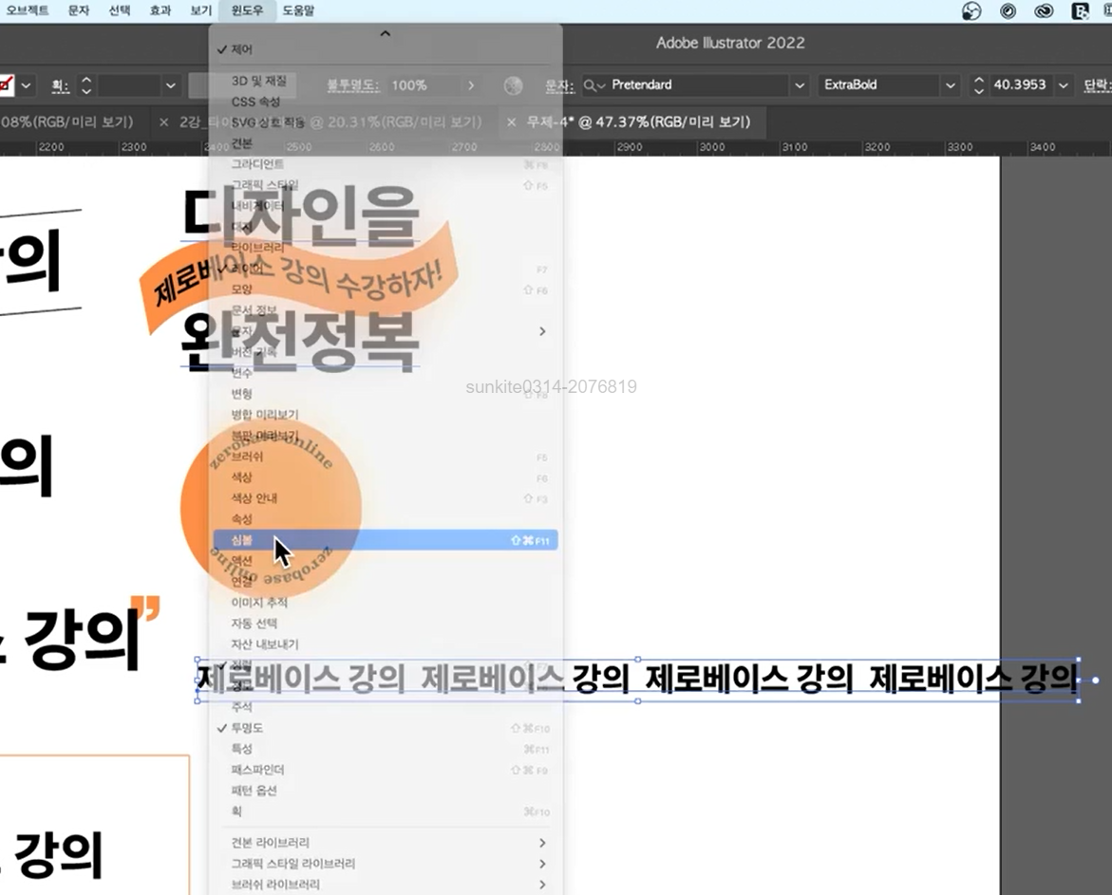Open the 선택 menu in menu bar
The image size is (1112, 895).
pos(119,10)
